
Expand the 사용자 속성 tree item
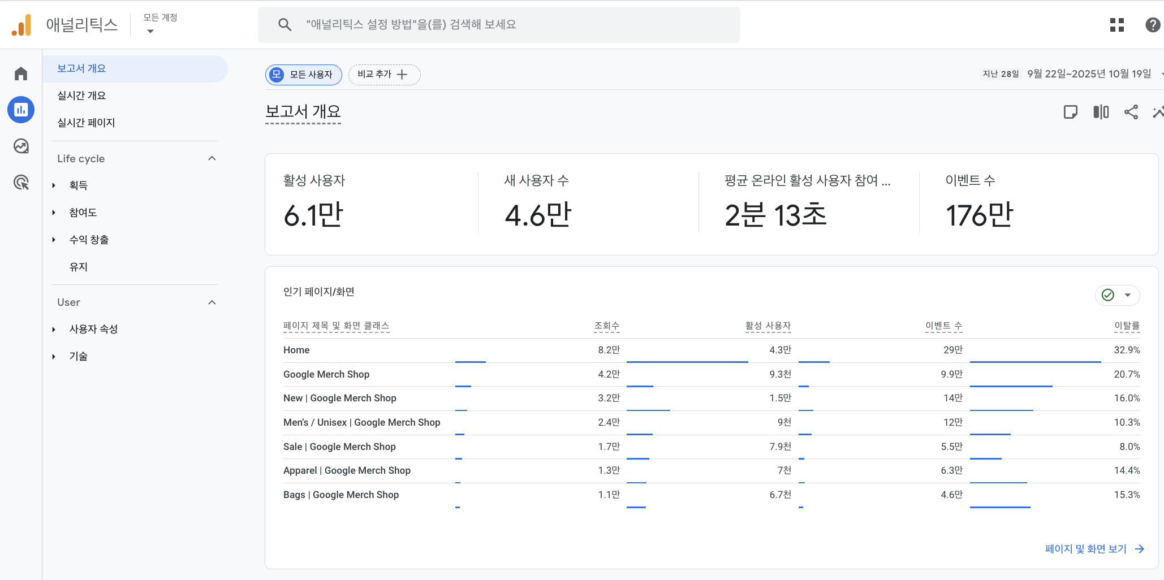point(54,329)
